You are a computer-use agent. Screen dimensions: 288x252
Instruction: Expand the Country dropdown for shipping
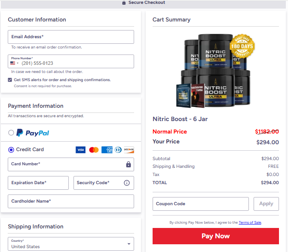point(71,244)
